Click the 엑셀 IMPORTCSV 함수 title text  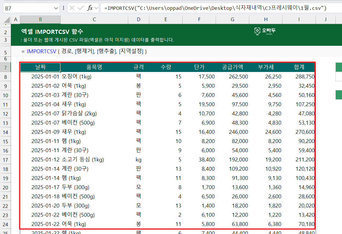(52, 32)
